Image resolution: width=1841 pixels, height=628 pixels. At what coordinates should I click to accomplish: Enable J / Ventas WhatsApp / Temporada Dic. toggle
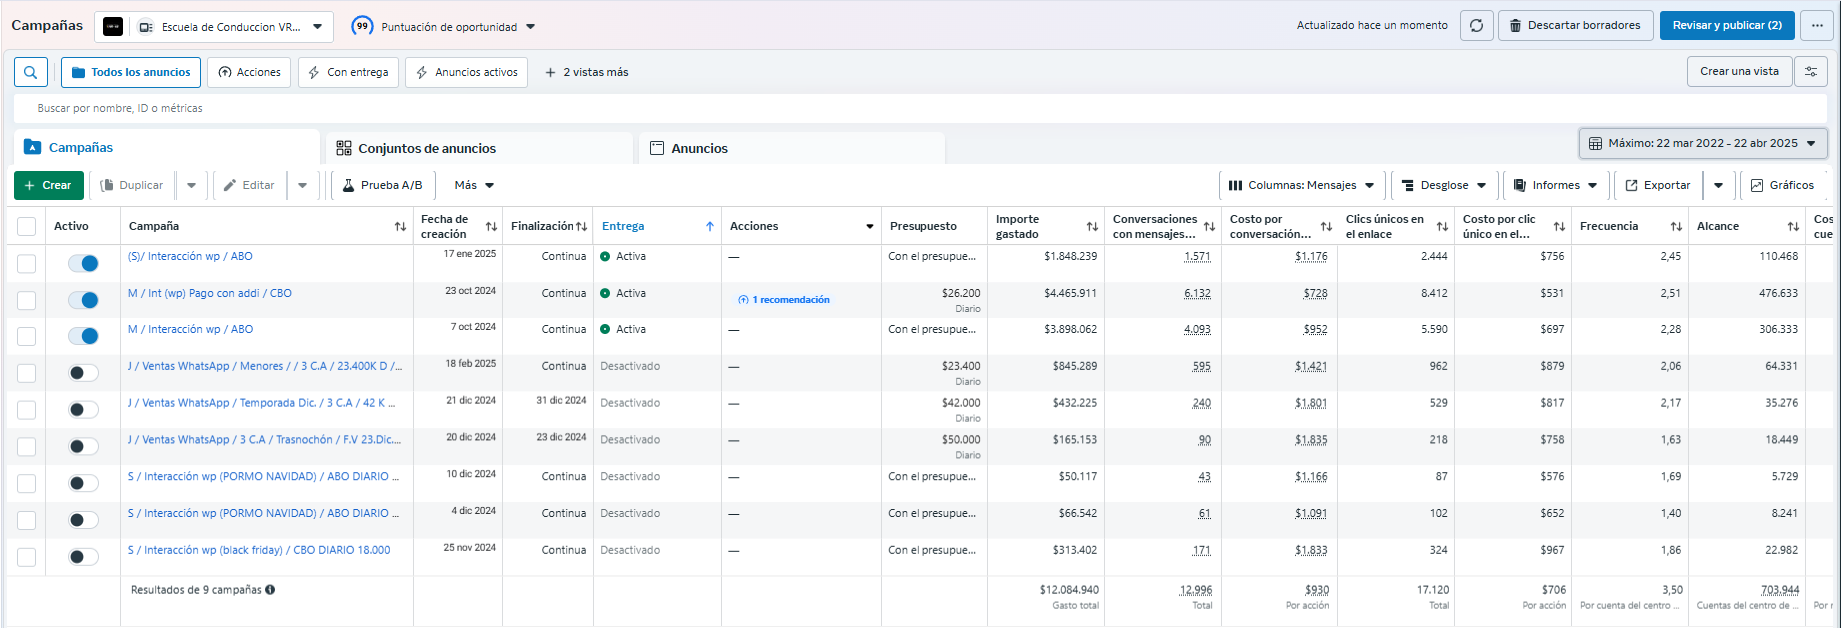click(83, 410)
